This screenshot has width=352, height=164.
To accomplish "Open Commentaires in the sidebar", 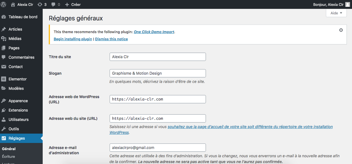I will [21, 57].
